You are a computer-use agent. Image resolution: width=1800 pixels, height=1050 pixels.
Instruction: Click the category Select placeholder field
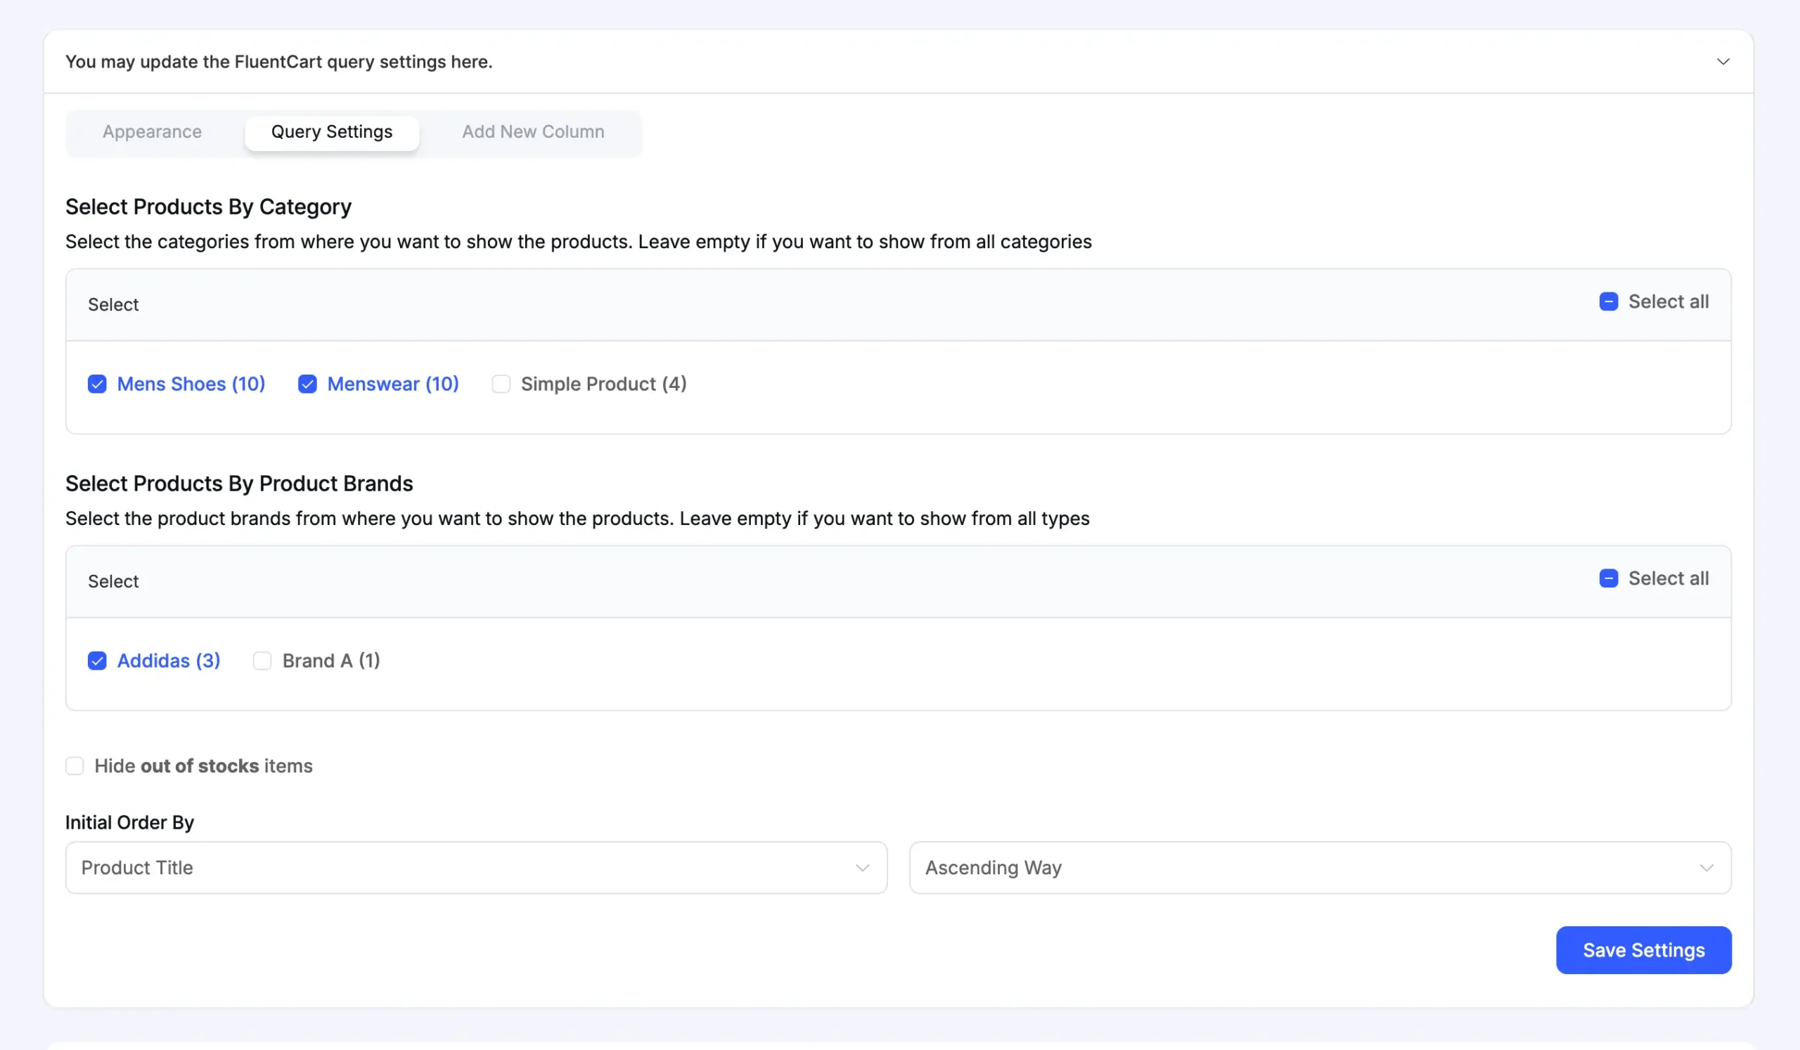[x=113, y=304]
